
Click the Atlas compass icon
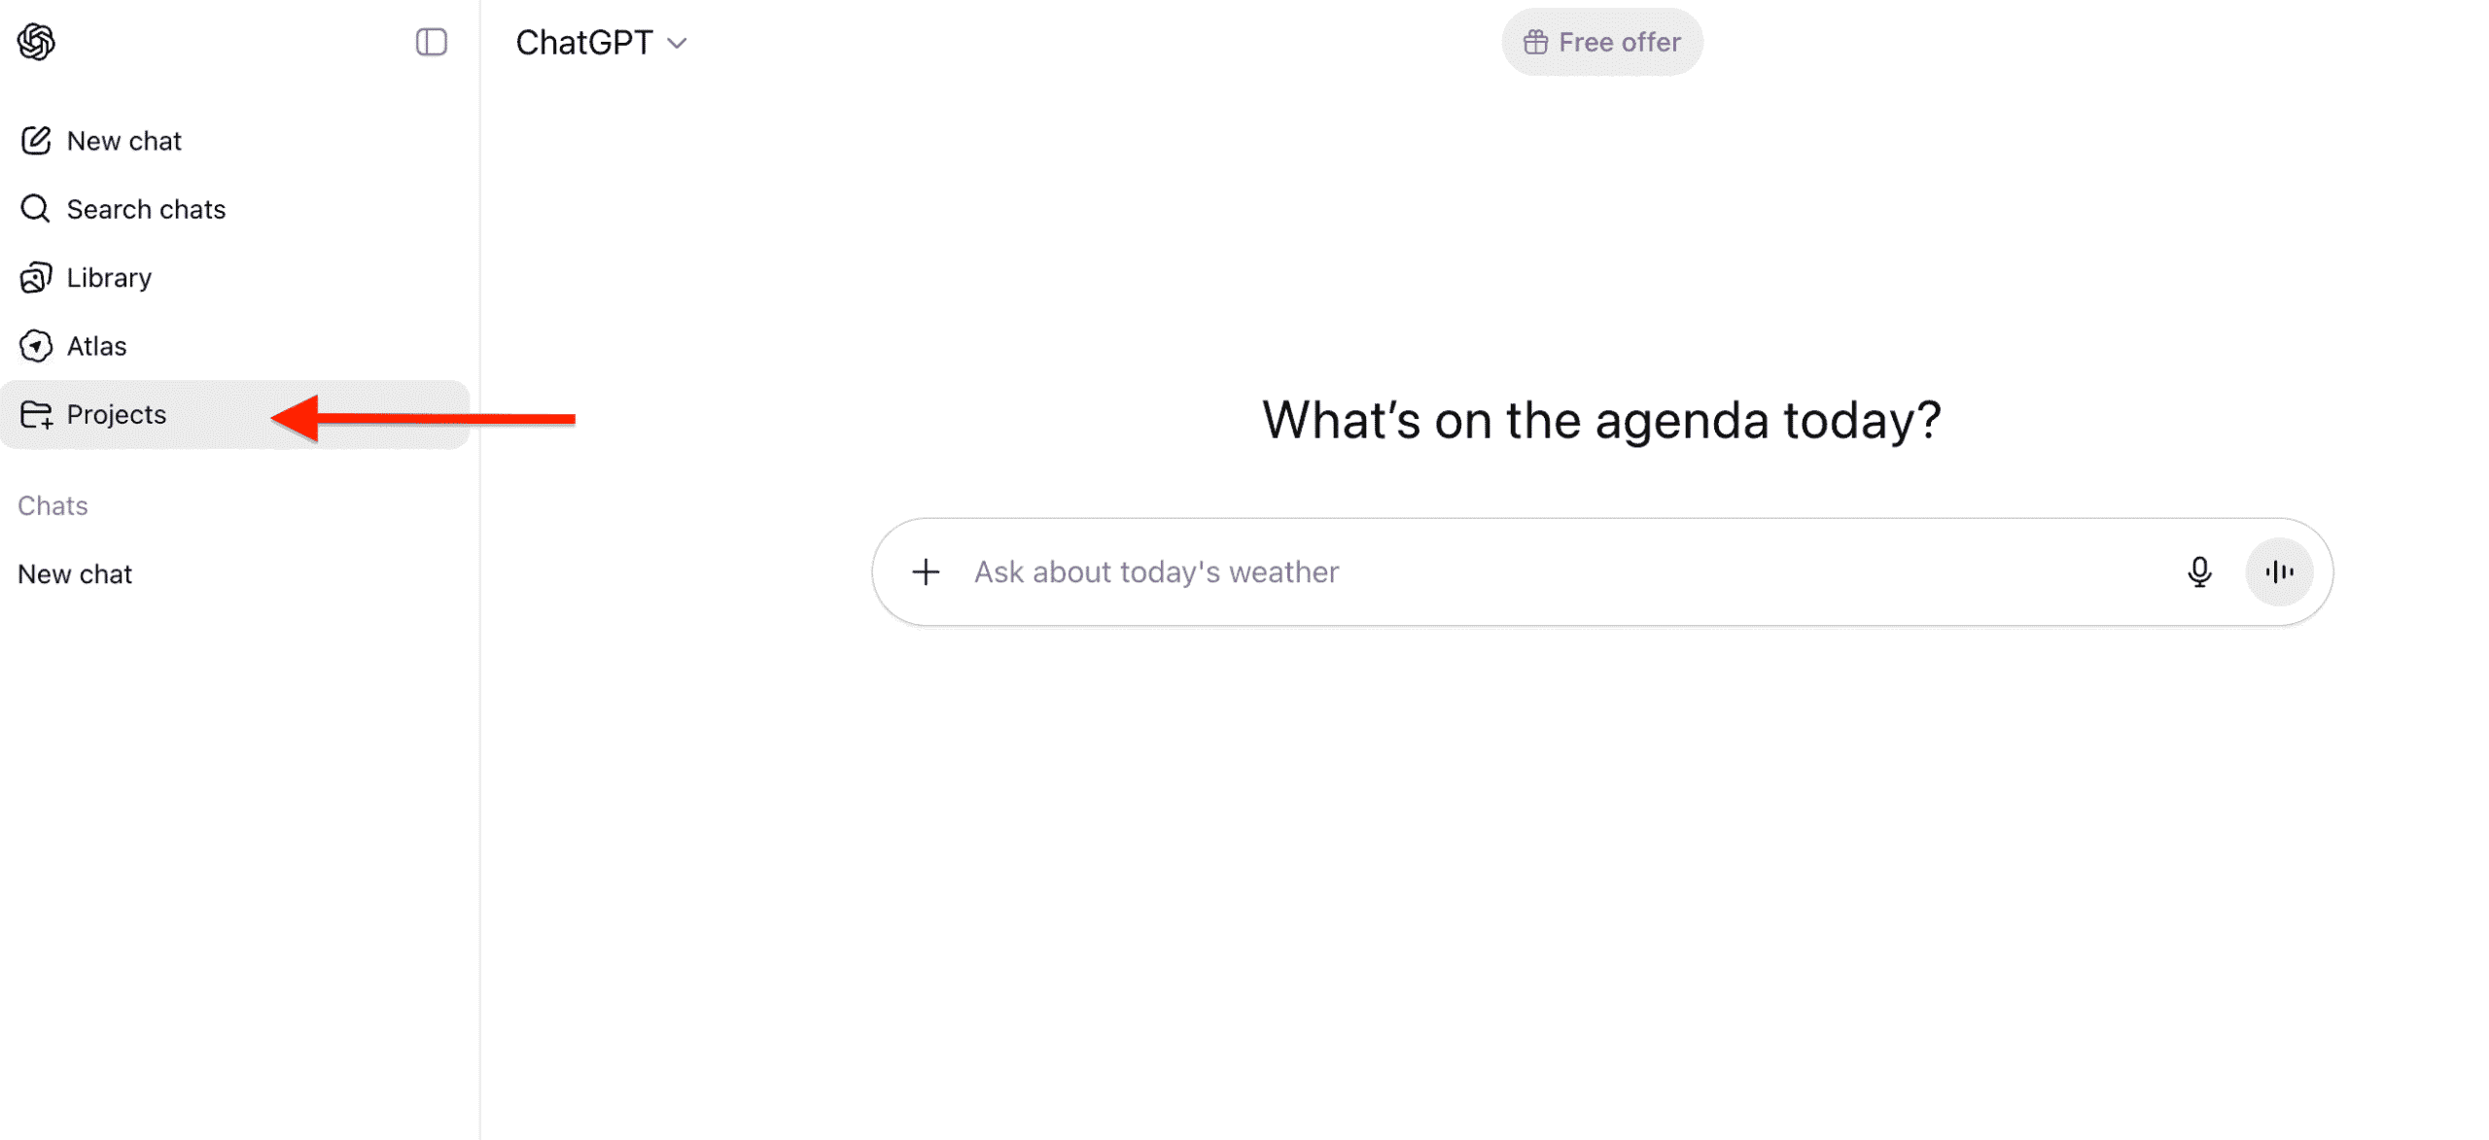[36, 346]
